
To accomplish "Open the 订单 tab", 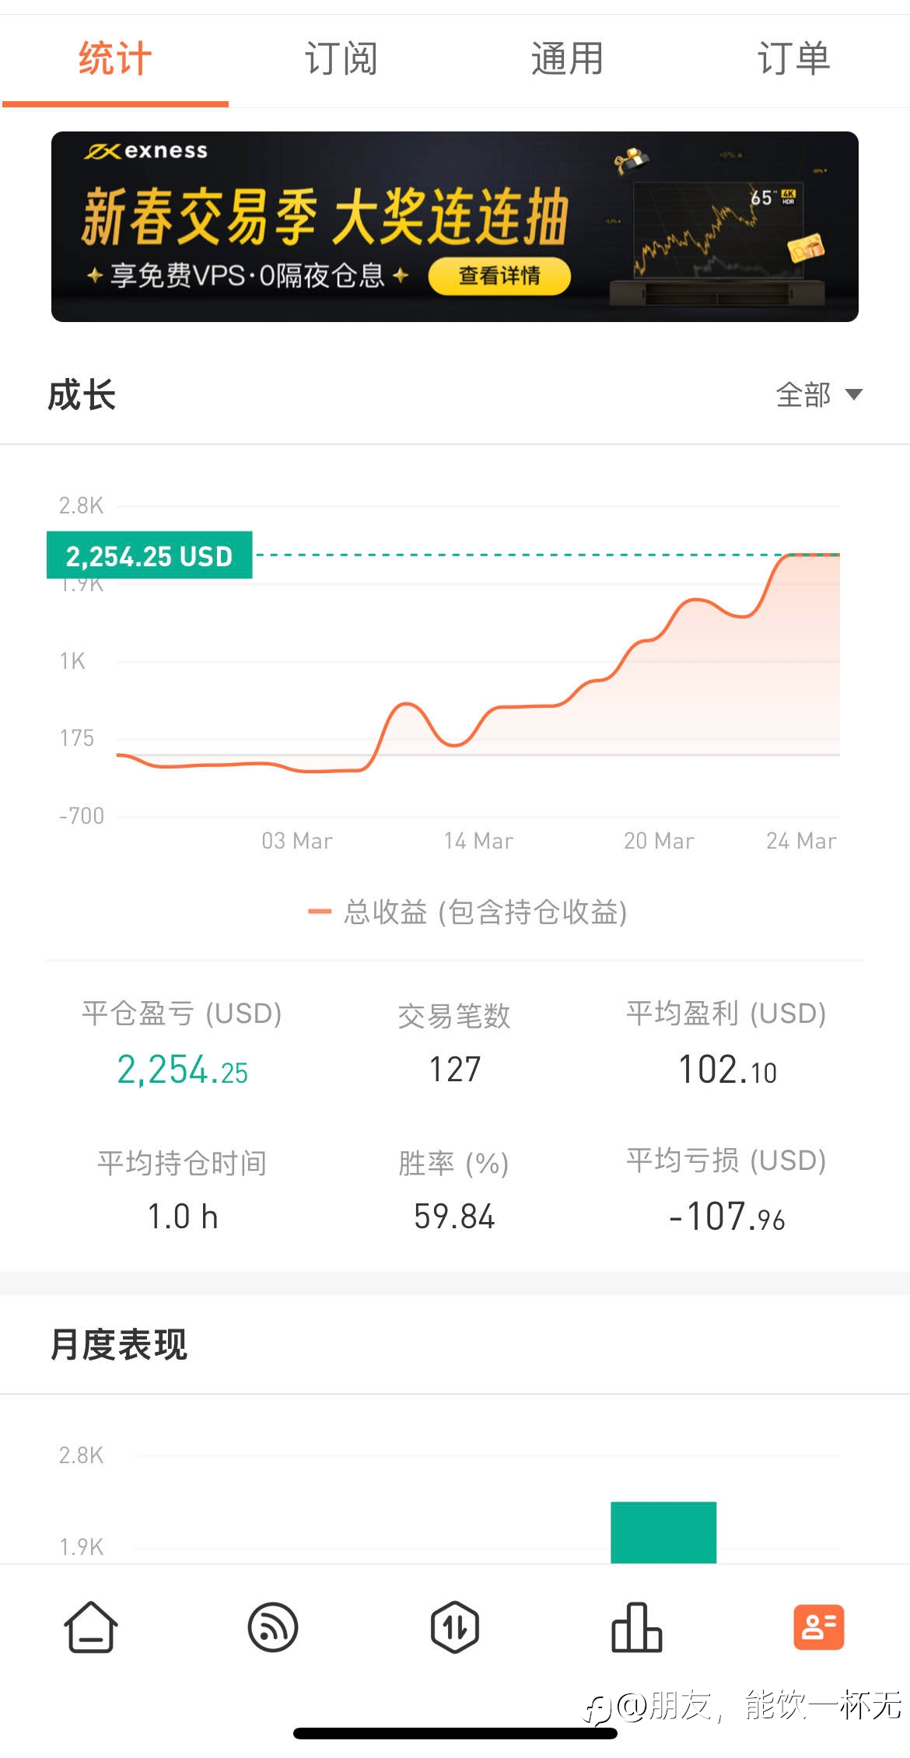I will point(794,59).
